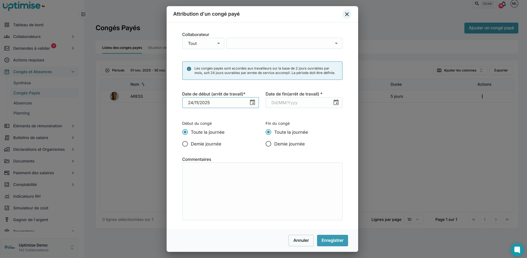Click the Enregistrer button
Viewport: 527px width, 258px height.
(x=332, y=240)
